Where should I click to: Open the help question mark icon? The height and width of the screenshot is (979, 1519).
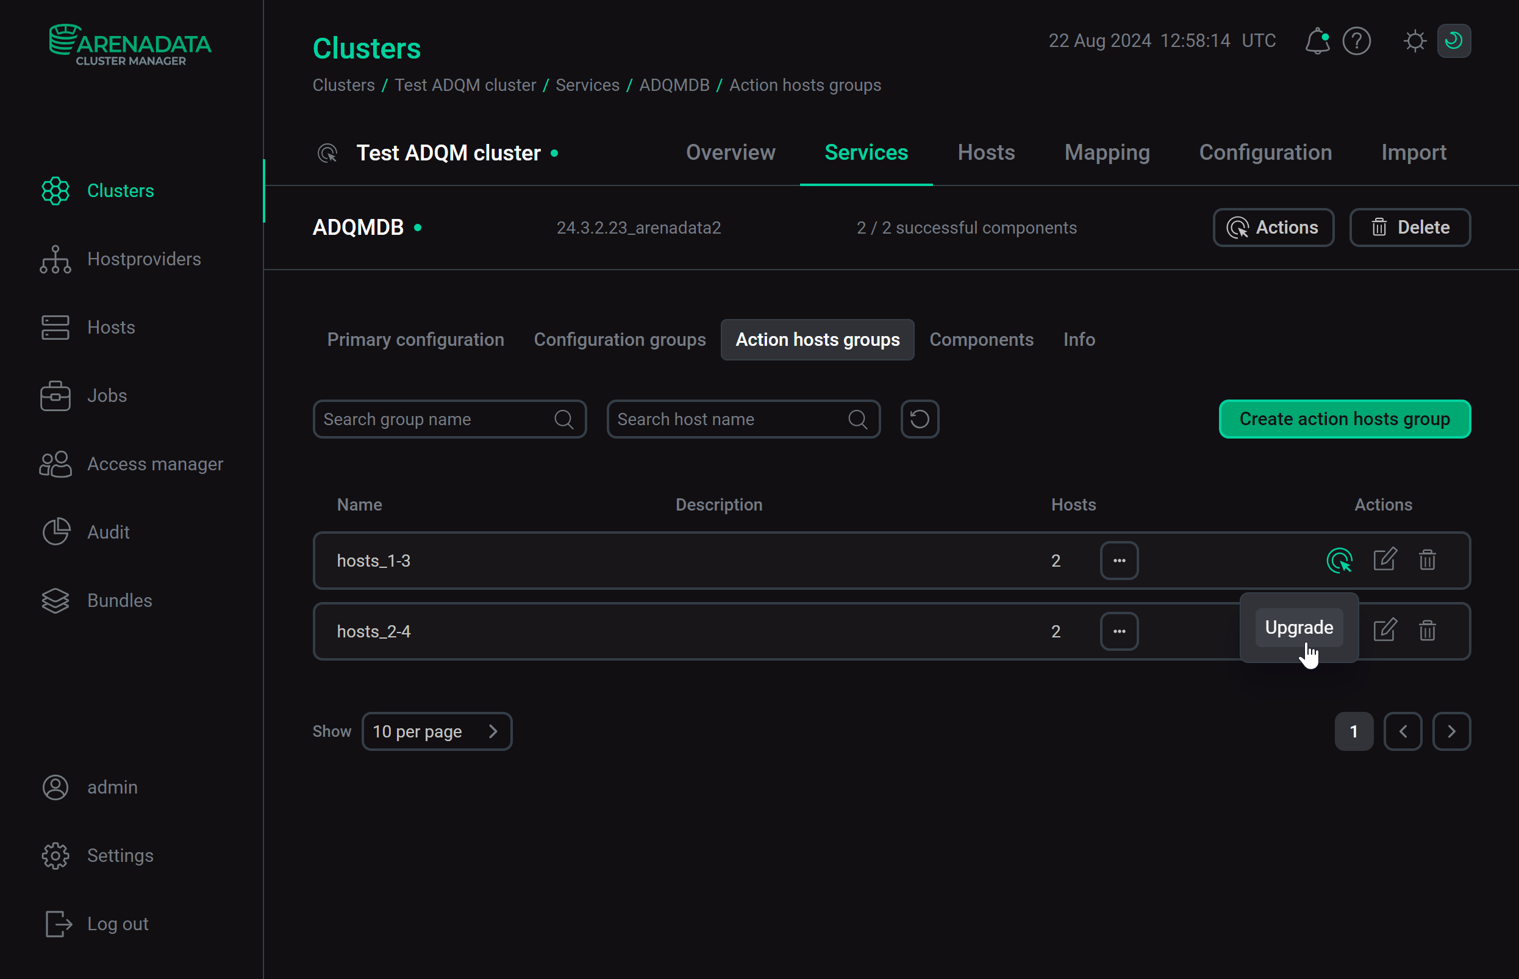(x=1356, y=41)
